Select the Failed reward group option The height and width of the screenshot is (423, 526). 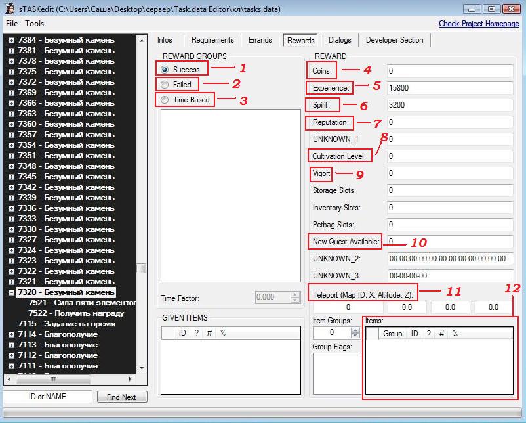click(x=165, y=85)
